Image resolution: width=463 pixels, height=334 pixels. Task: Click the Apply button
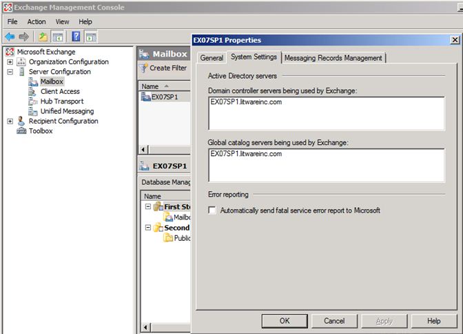click(384, 321)
